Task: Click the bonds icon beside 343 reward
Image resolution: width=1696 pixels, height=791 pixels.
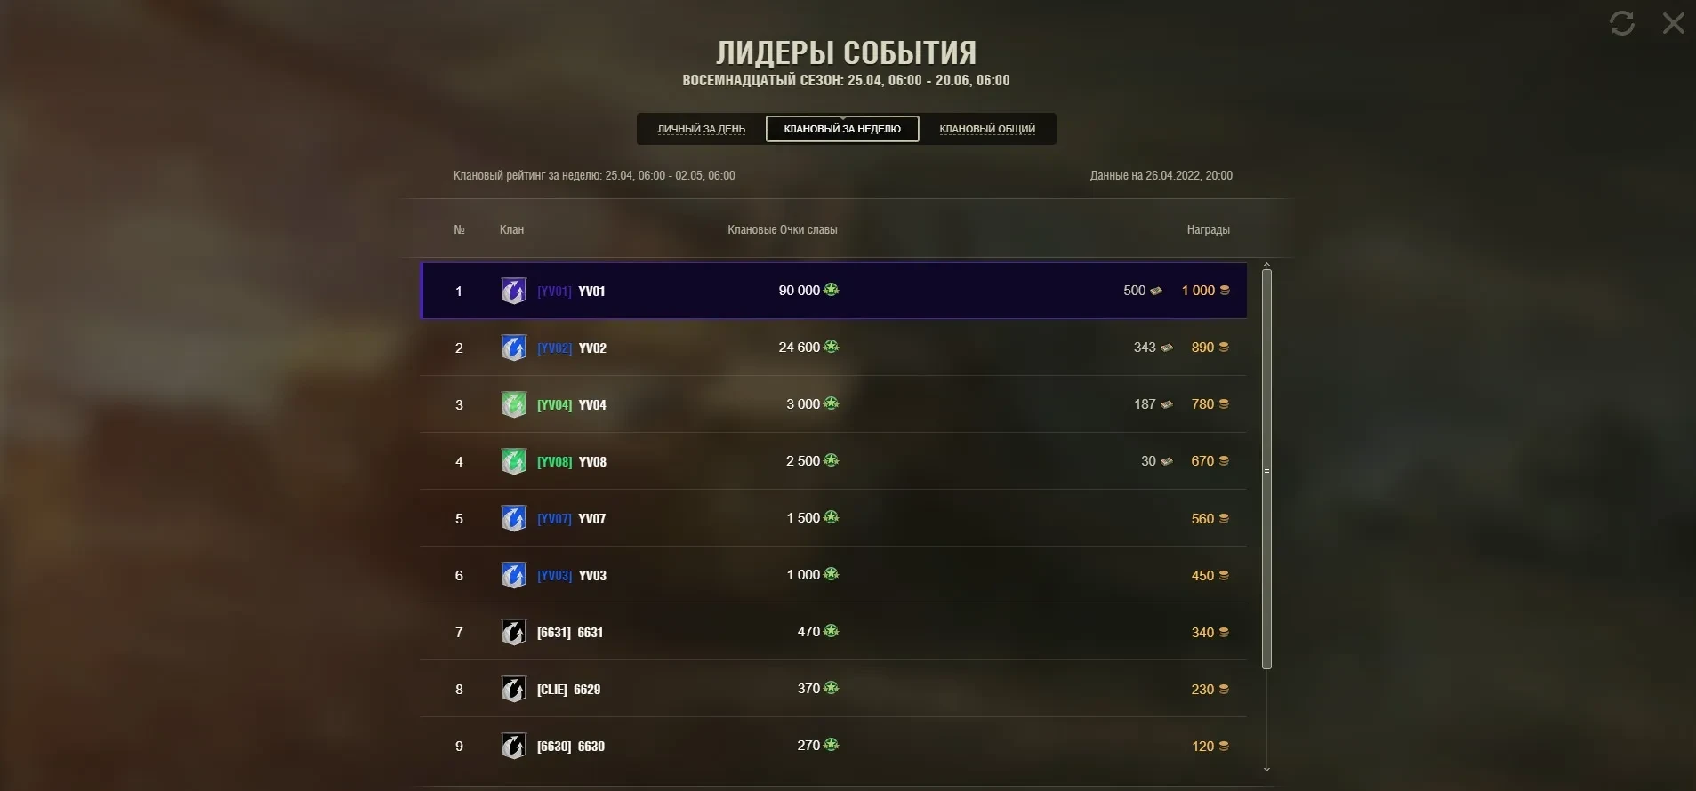Action: [1166, 348]
